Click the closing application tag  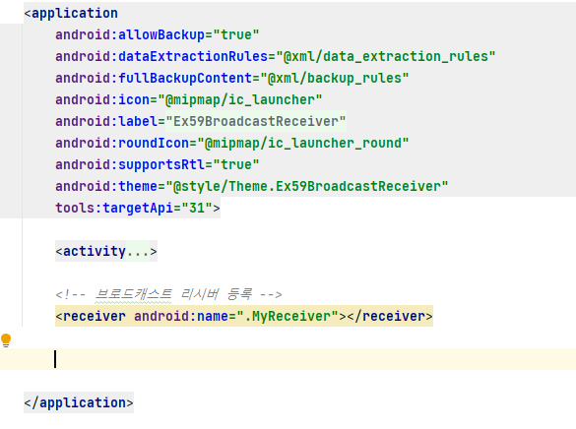[79, 402]
